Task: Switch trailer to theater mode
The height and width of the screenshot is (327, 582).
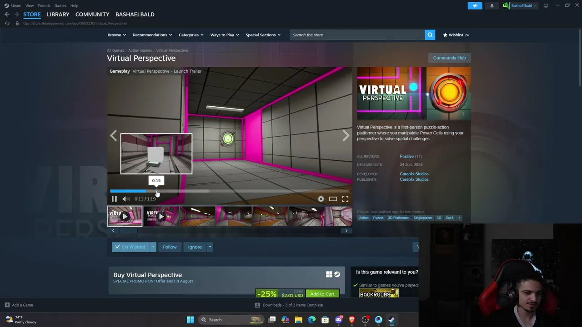Action: coord(333,199)
